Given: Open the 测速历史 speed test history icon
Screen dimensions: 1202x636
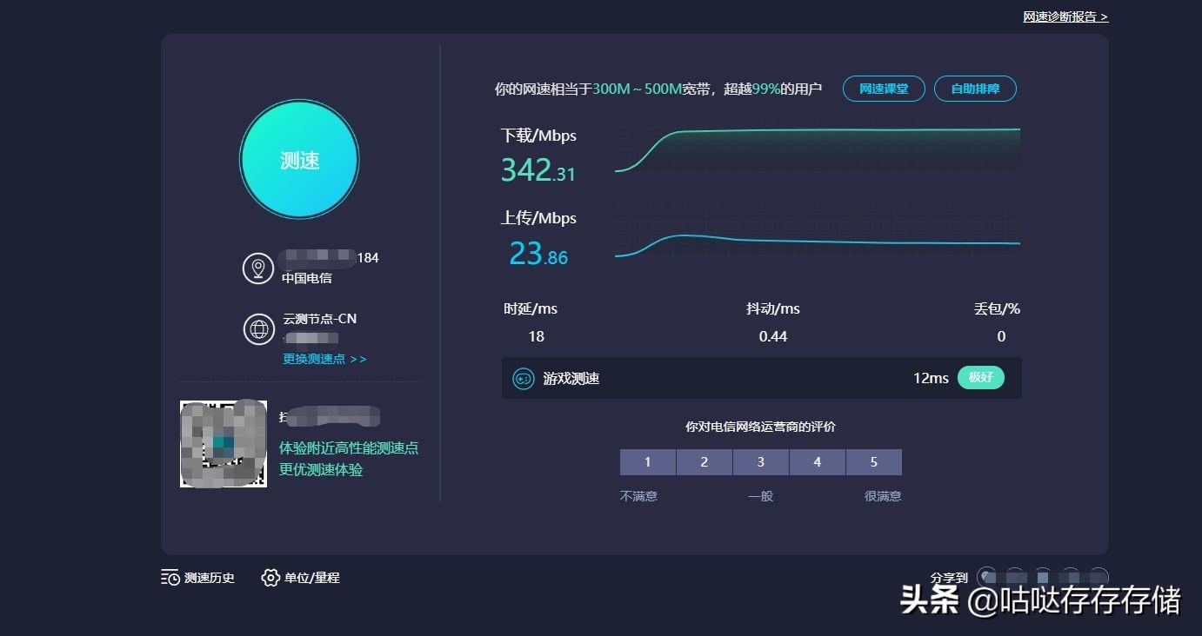Looking at the screenshot, I should click(170, 577).
